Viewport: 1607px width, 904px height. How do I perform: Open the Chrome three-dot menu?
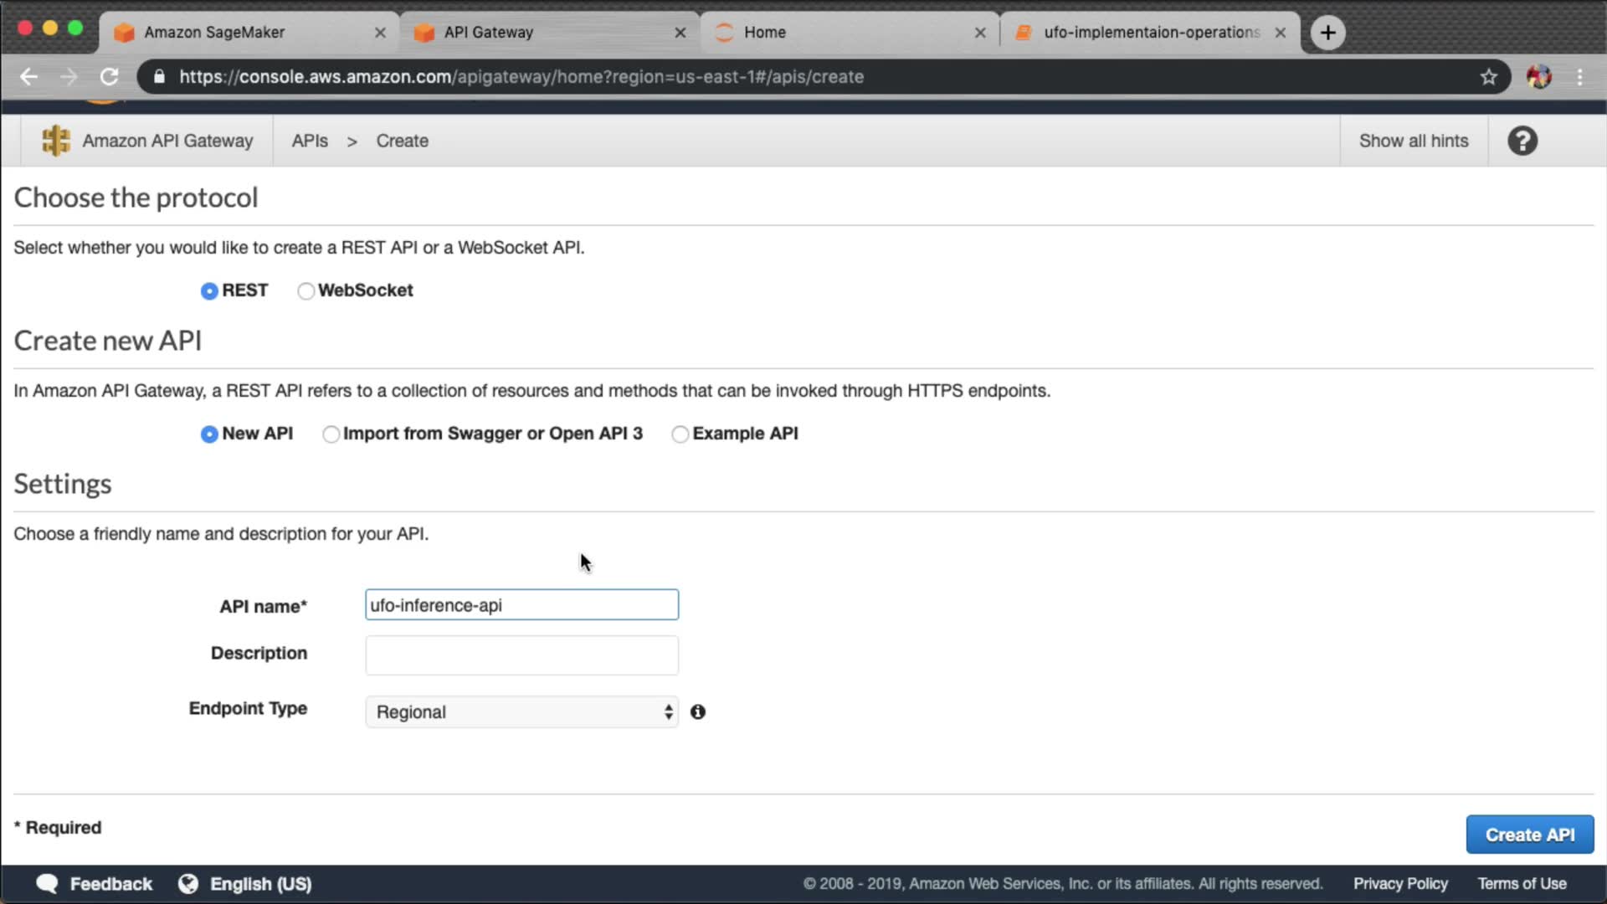(1579, 77)
